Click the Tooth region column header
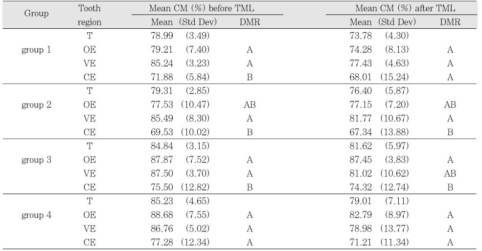Screen dimensions: 482x251 click(90, 16)
